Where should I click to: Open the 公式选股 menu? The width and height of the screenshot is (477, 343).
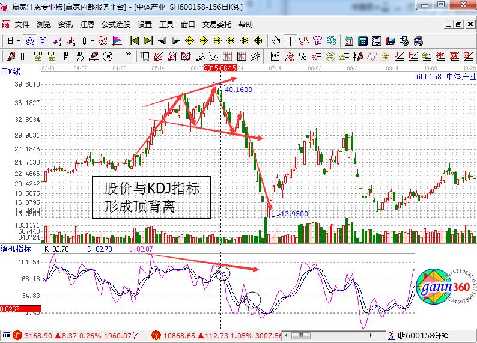(x=116, y=25)
